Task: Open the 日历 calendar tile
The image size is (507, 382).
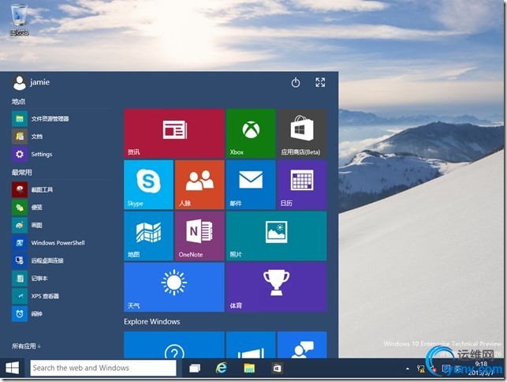Action: tap(302, 185)
